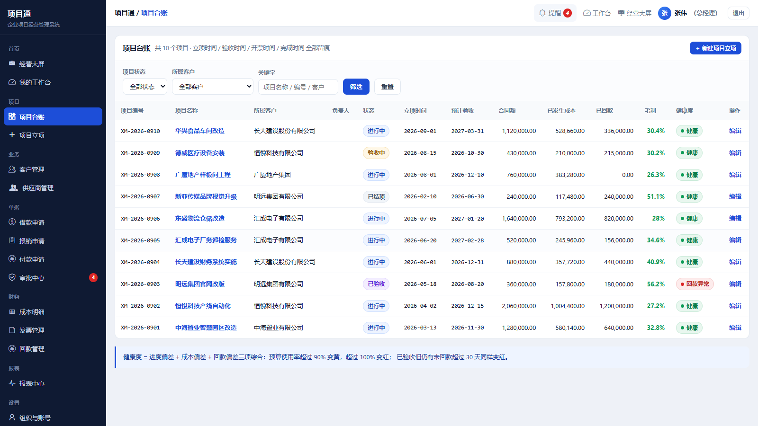The height and width of the screenshot is (426, 758).
Task: Open the 项目状态 dropdown showing 全部状态
Action: [x=145, y=87]
